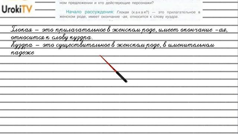The width and height of the screenshot is (238, 134).
Task: Click the UrokiTV logo
Action: point(17,9)
